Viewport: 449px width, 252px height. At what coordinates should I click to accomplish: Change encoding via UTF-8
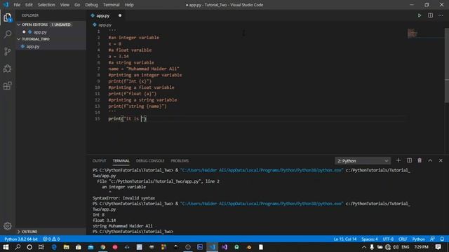(x=388, y=239)
